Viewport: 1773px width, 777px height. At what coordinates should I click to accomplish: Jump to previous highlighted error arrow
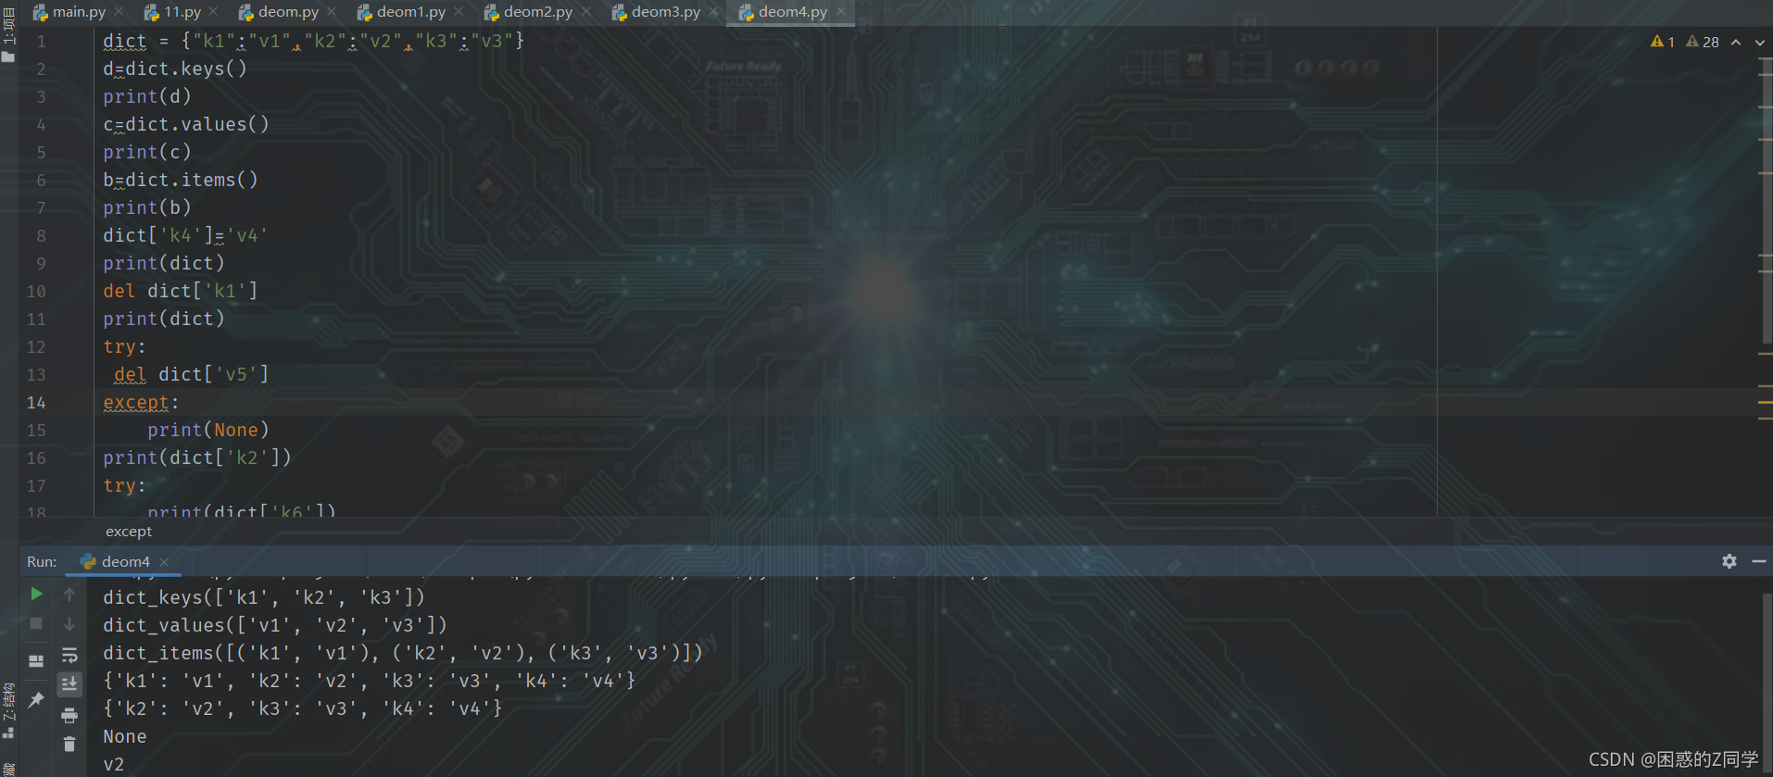[x=1736, y=42]
